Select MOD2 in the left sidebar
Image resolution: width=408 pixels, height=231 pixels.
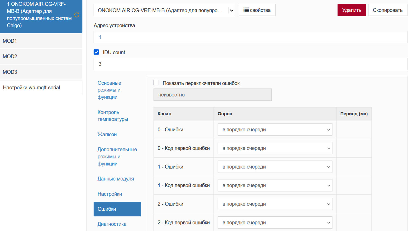click(41, 56)
